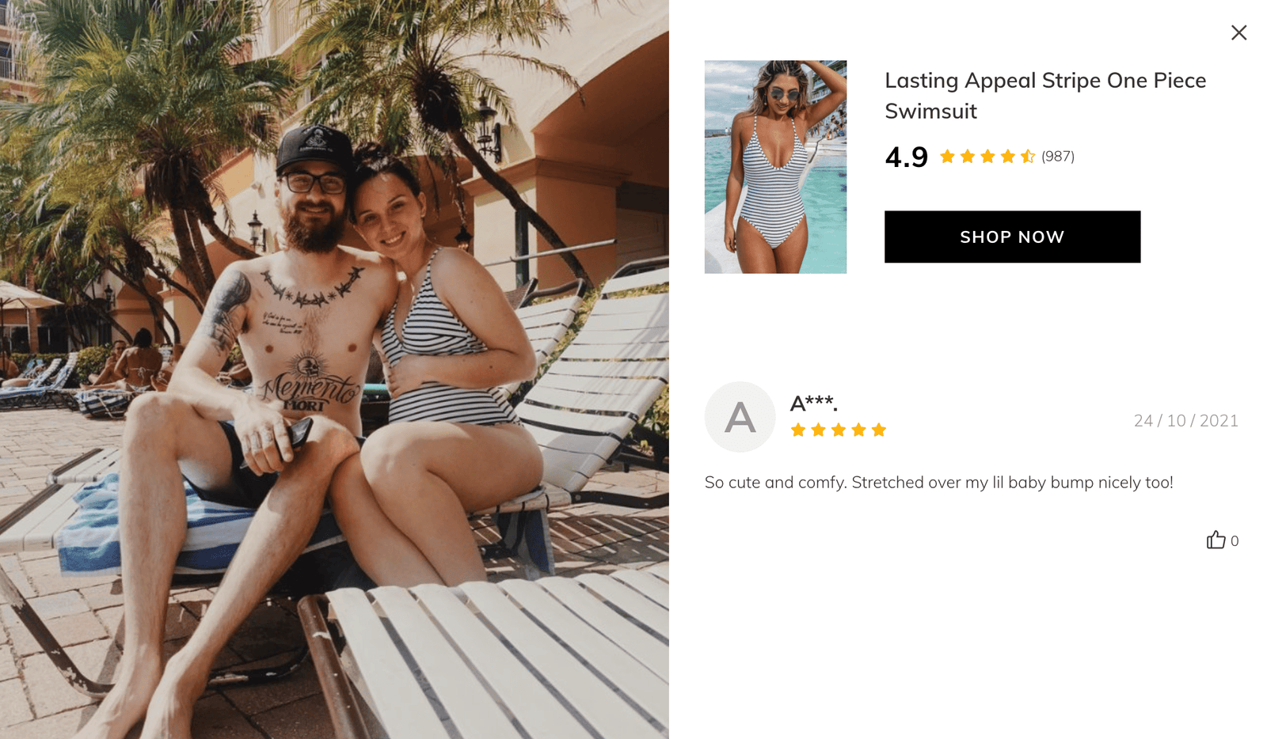Image resolution: width=1267 pixels, height=739 pixels.
Task: Click the second product rating star
Action: 968,157
